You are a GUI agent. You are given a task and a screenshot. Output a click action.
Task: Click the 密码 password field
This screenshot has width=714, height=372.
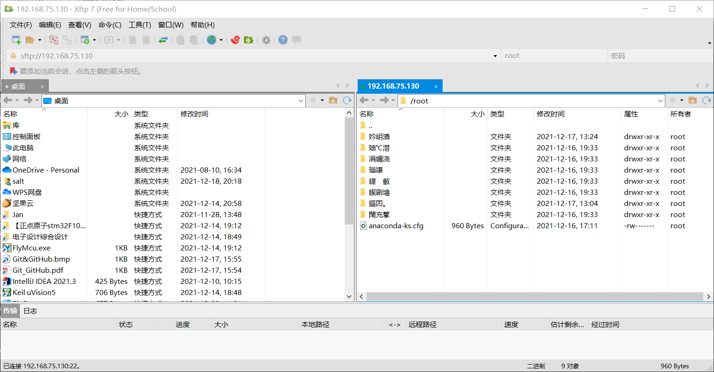point(660,56)
